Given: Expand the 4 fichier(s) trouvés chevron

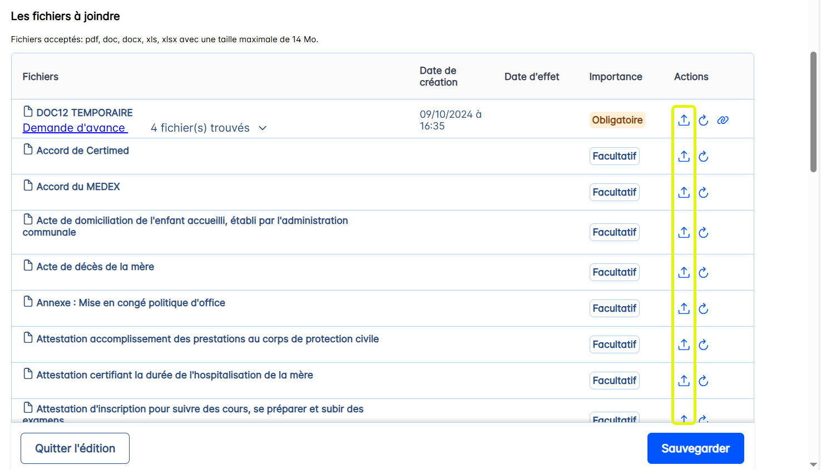Looking at the screenshot, I should (x=263, y=128).
